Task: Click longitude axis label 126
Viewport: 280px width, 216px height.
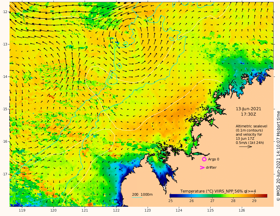Action: pos(242,211)
